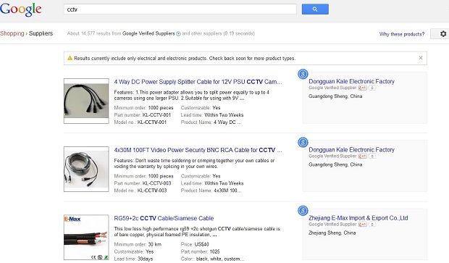Click the E-Max RG59 cable thumbnail
The width and height of the screenshot is (449, 263).
pos(86,237)
